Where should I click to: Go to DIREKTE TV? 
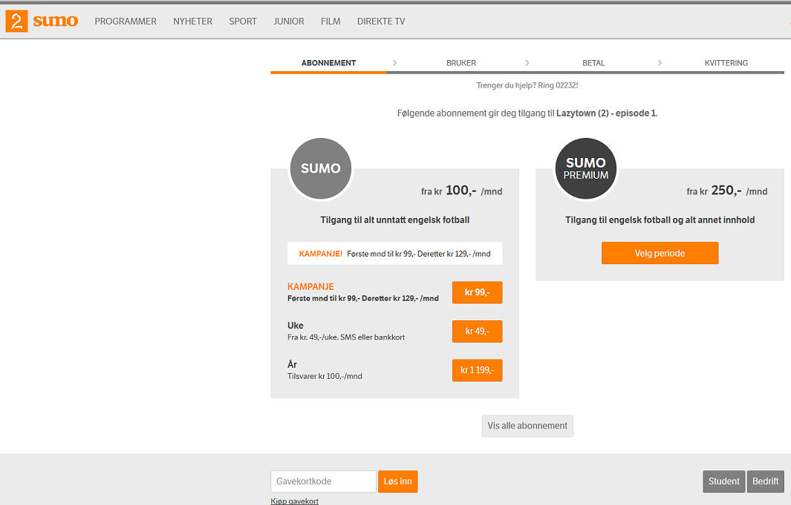[381, 22]
